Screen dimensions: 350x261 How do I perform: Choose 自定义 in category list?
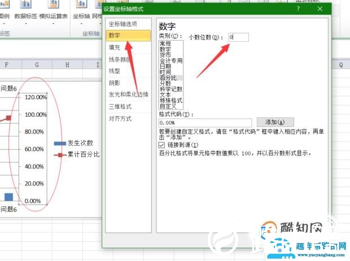[x=168, y=106]
